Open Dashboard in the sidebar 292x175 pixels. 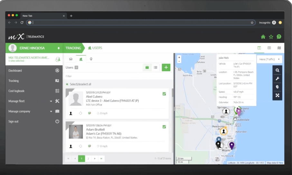(x=15, y=71)
